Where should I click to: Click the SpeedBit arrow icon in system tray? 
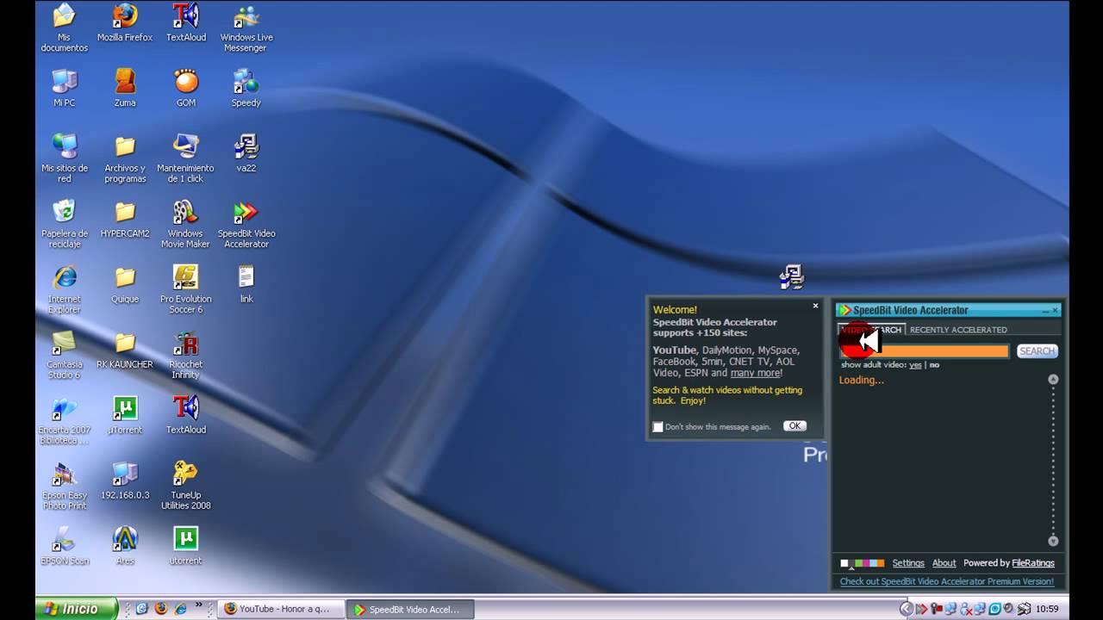(922, 609)
